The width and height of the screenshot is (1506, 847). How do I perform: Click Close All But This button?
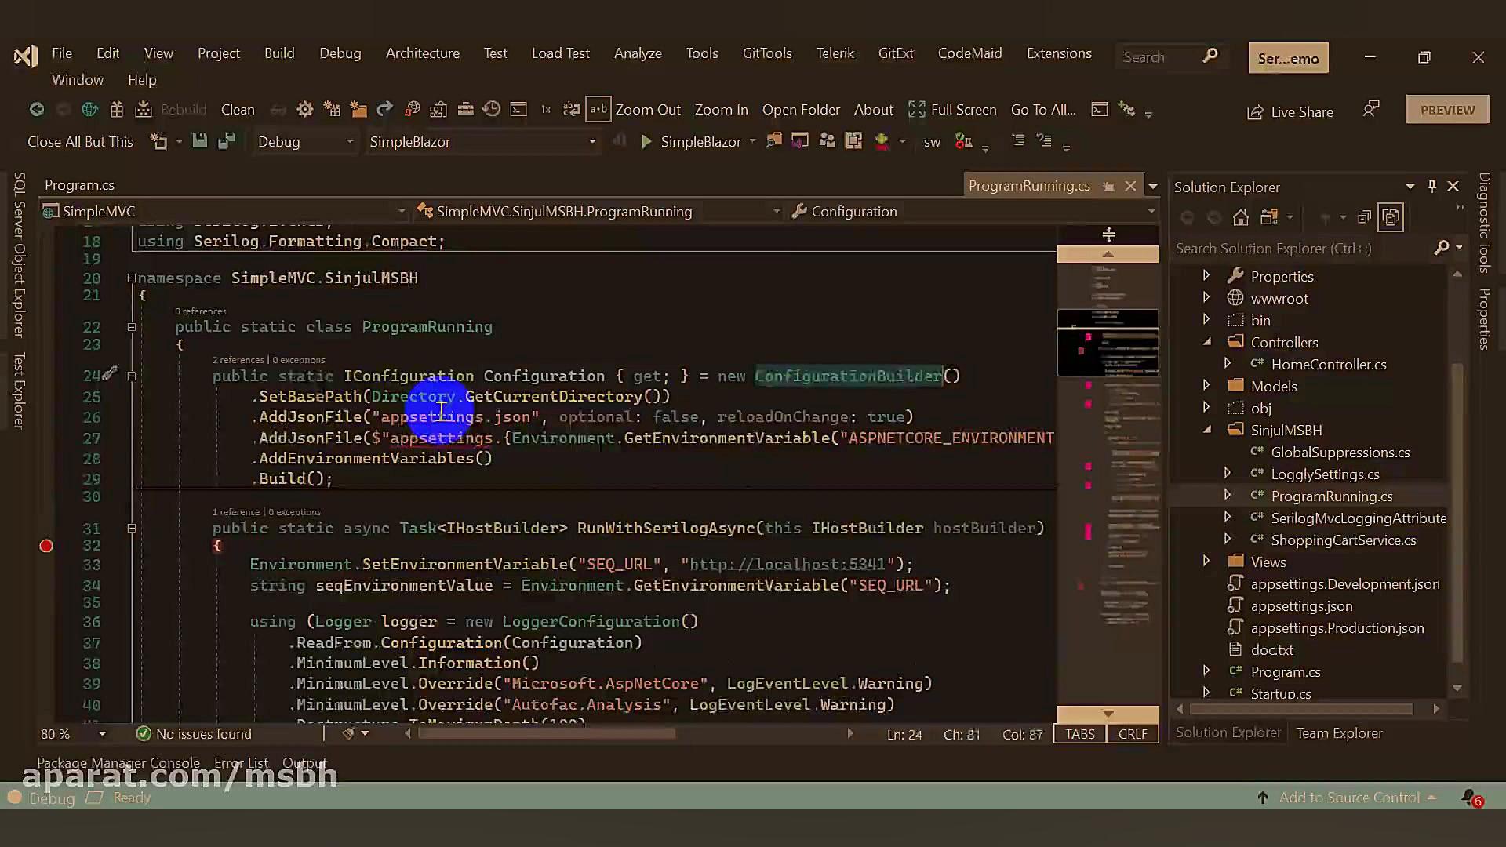coord(80,142)
